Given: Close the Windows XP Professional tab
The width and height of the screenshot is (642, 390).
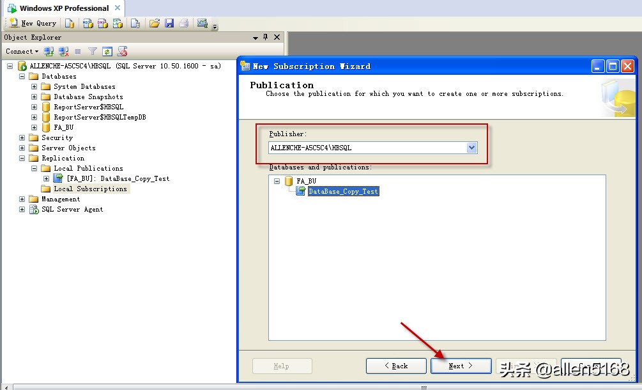Looking at the screenshot, I should [118, 8].
